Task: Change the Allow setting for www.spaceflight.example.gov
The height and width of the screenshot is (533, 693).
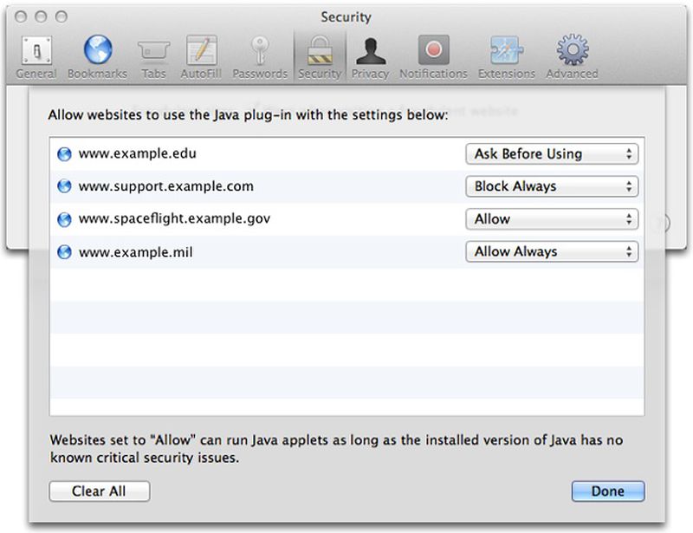Action: pyautogui.click(x=552, y=219)
